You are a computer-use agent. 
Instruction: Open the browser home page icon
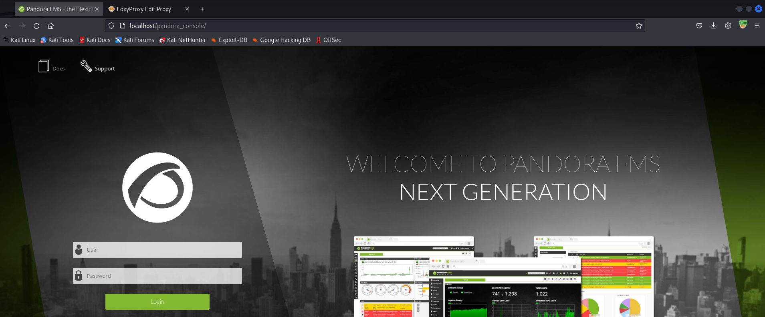tap(50, 26)
